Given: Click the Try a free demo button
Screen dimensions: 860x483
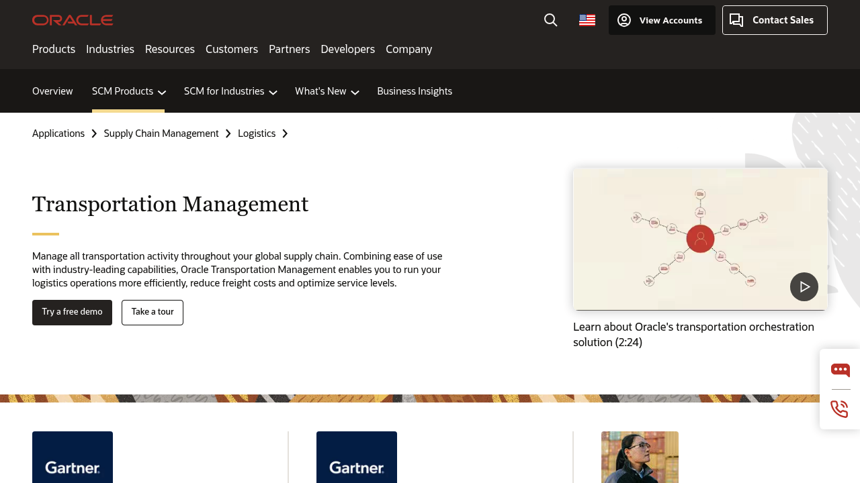Looking at the screenshot, I should pyautogui.click(x=72, y=312).
